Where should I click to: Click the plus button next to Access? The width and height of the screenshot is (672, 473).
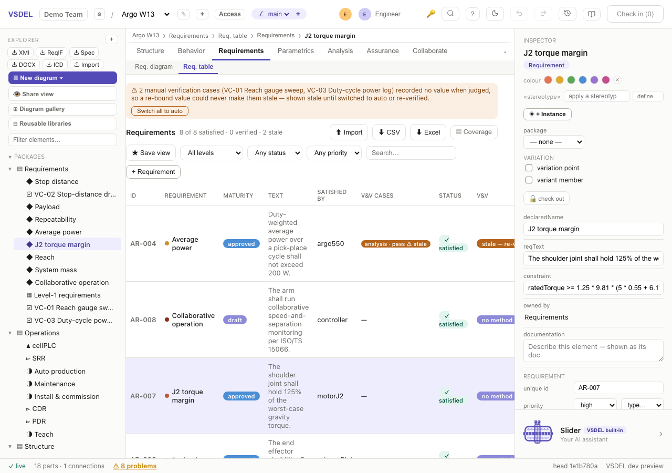(202, 14)
